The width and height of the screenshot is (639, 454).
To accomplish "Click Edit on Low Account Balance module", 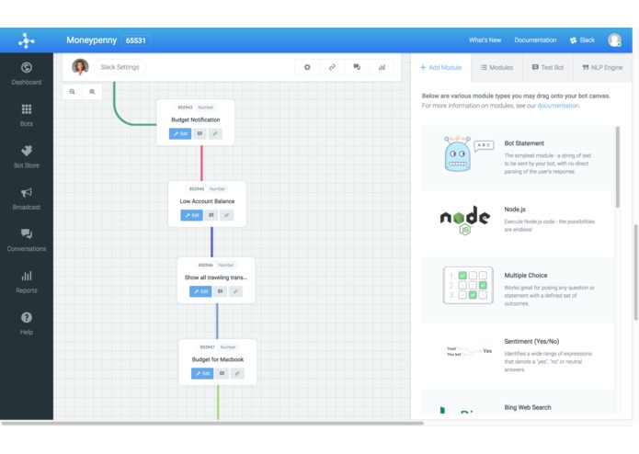I will pyautogui.click(x=191, y=215).
